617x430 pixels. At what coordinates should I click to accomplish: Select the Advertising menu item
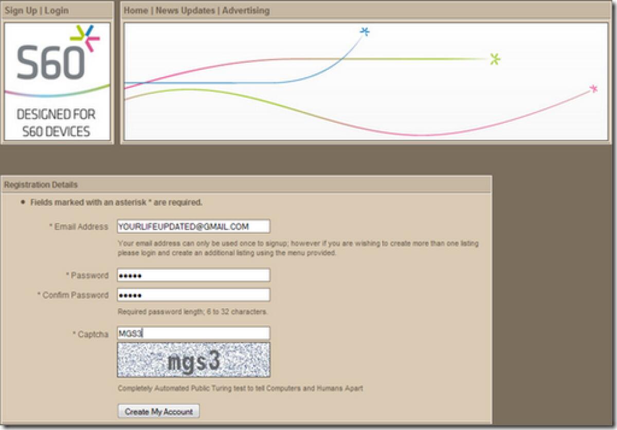pyautogui.click(x=246, y=10)
